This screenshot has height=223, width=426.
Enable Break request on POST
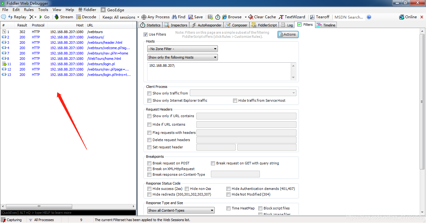[x=149, y=163]
